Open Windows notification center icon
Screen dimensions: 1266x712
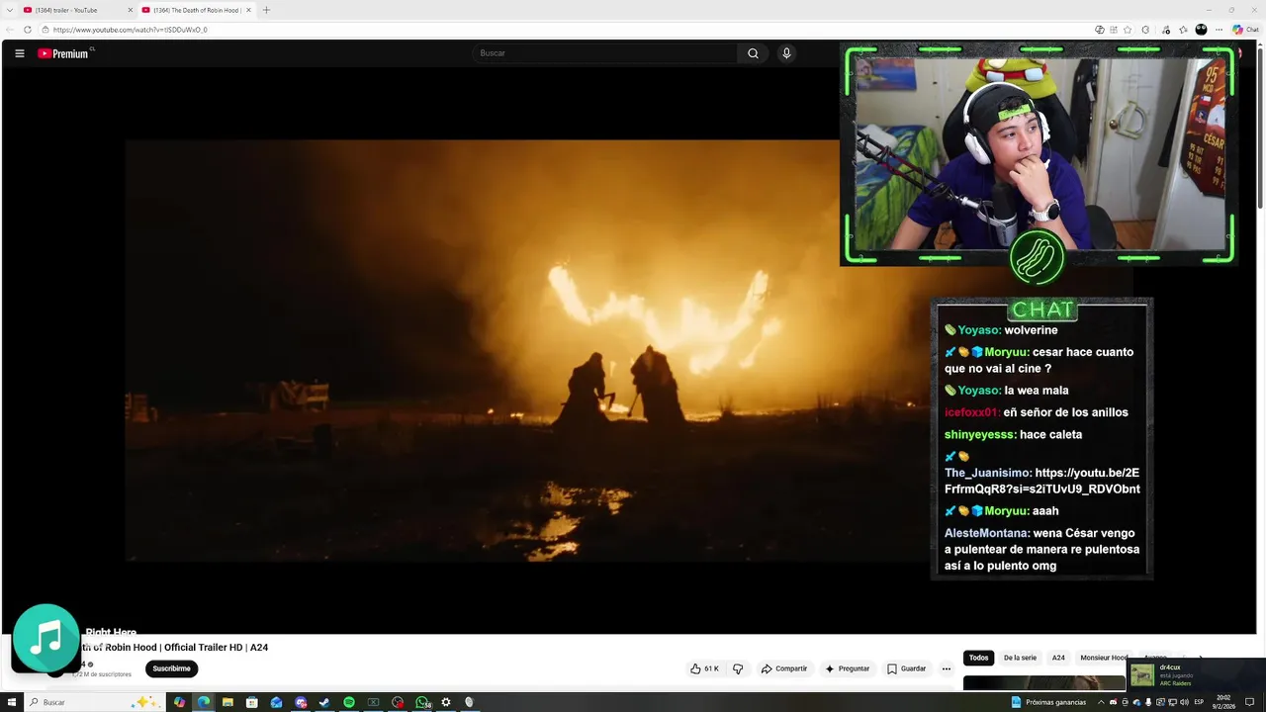click(1249, 702)
